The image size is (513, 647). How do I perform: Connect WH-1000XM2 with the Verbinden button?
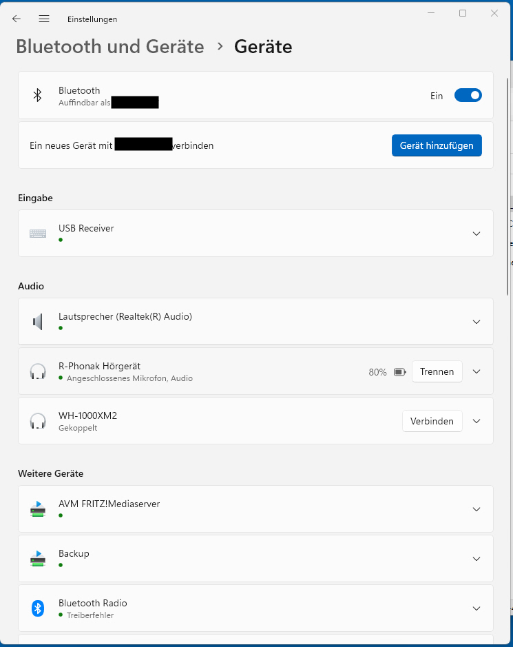click(432, 421)
